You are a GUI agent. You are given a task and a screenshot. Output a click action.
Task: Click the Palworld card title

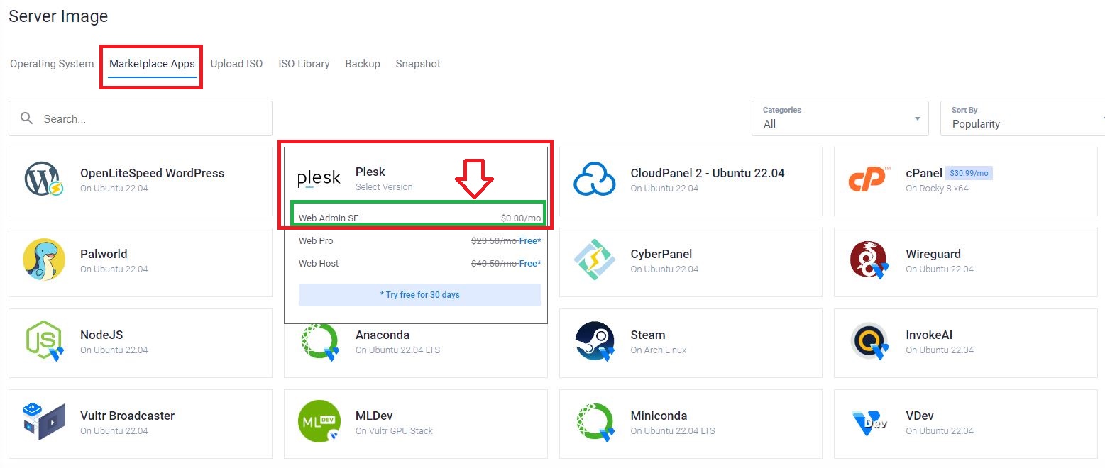104,254
